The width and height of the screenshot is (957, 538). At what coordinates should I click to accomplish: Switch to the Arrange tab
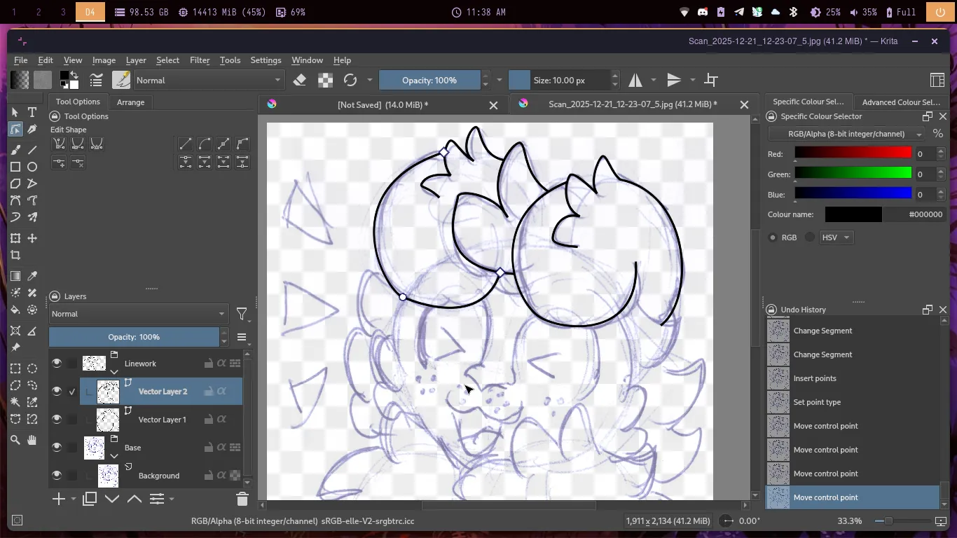130,102
